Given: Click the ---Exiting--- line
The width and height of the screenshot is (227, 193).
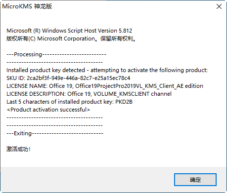Looking at the screenshot, I should (55, 133).
